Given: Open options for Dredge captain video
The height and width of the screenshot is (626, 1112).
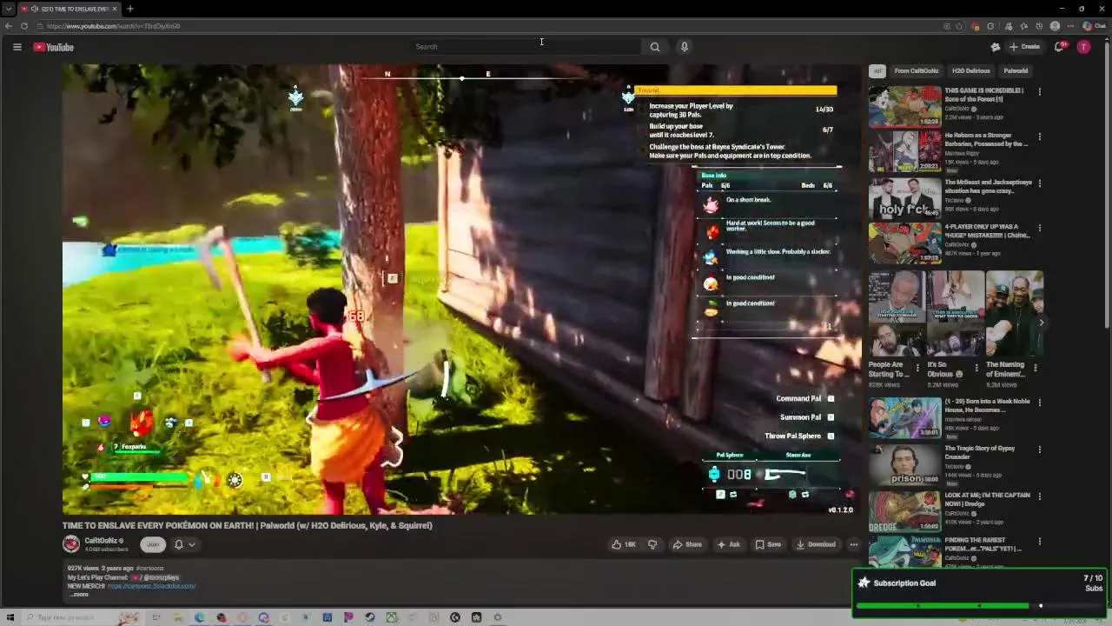Looking at the screenshot, I should point(1039,496).
